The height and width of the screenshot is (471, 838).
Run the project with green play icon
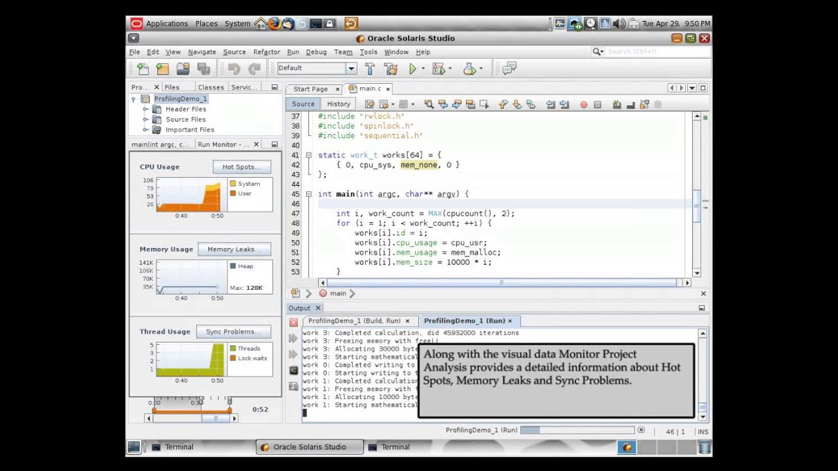click(412, 69)
